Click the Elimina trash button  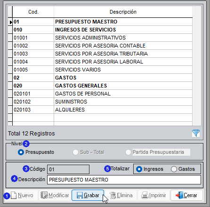[121, 195]
